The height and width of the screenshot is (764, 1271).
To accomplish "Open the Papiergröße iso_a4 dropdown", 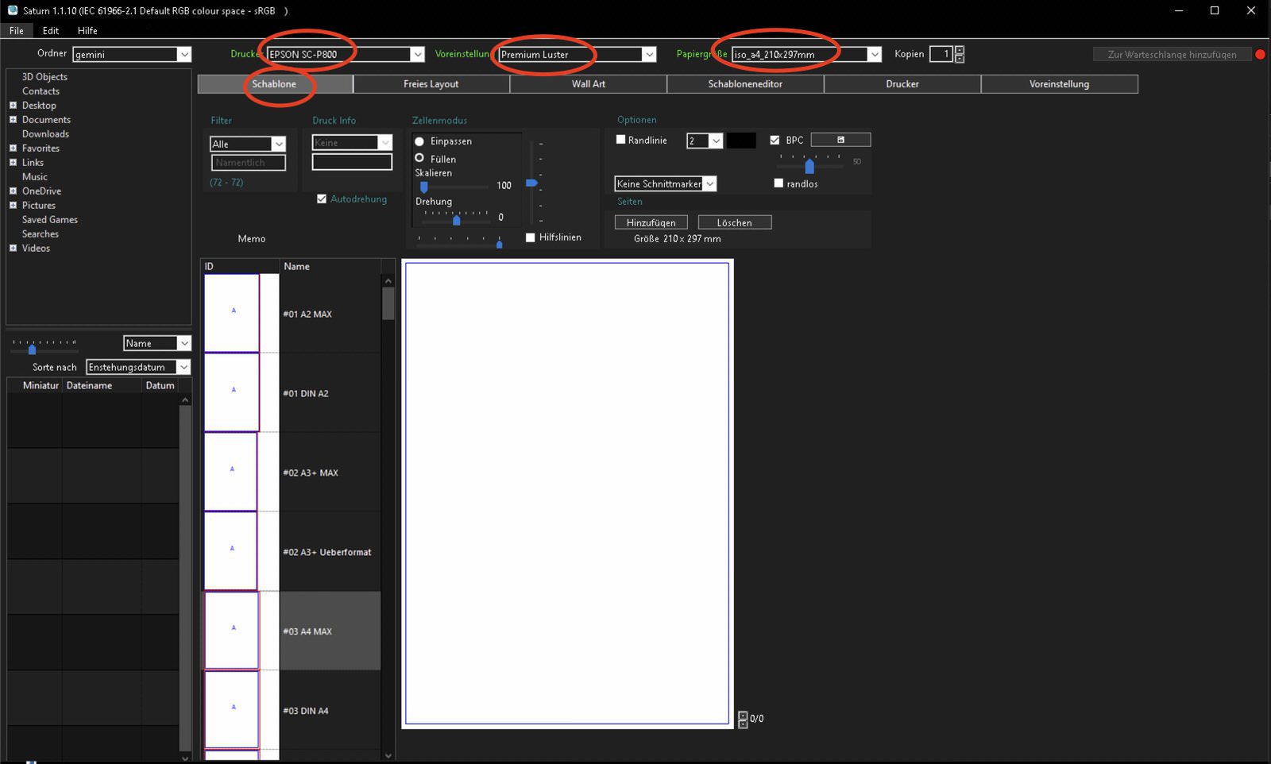I will (875, 54).
